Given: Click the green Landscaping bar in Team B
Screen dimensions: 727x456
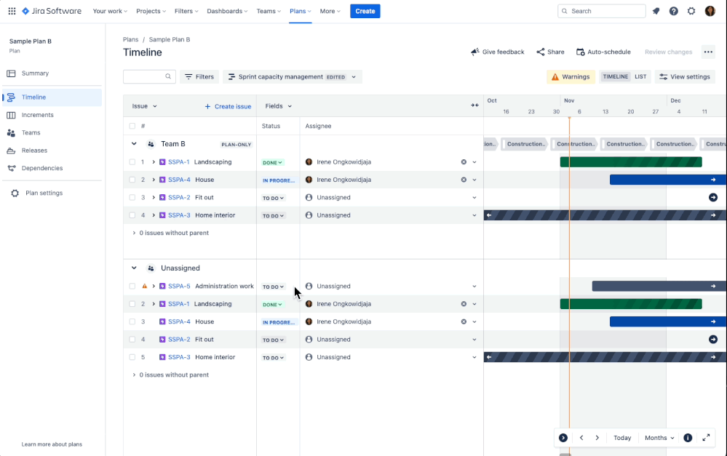Looking at the screenshot, I should click(x=630, y=161).
